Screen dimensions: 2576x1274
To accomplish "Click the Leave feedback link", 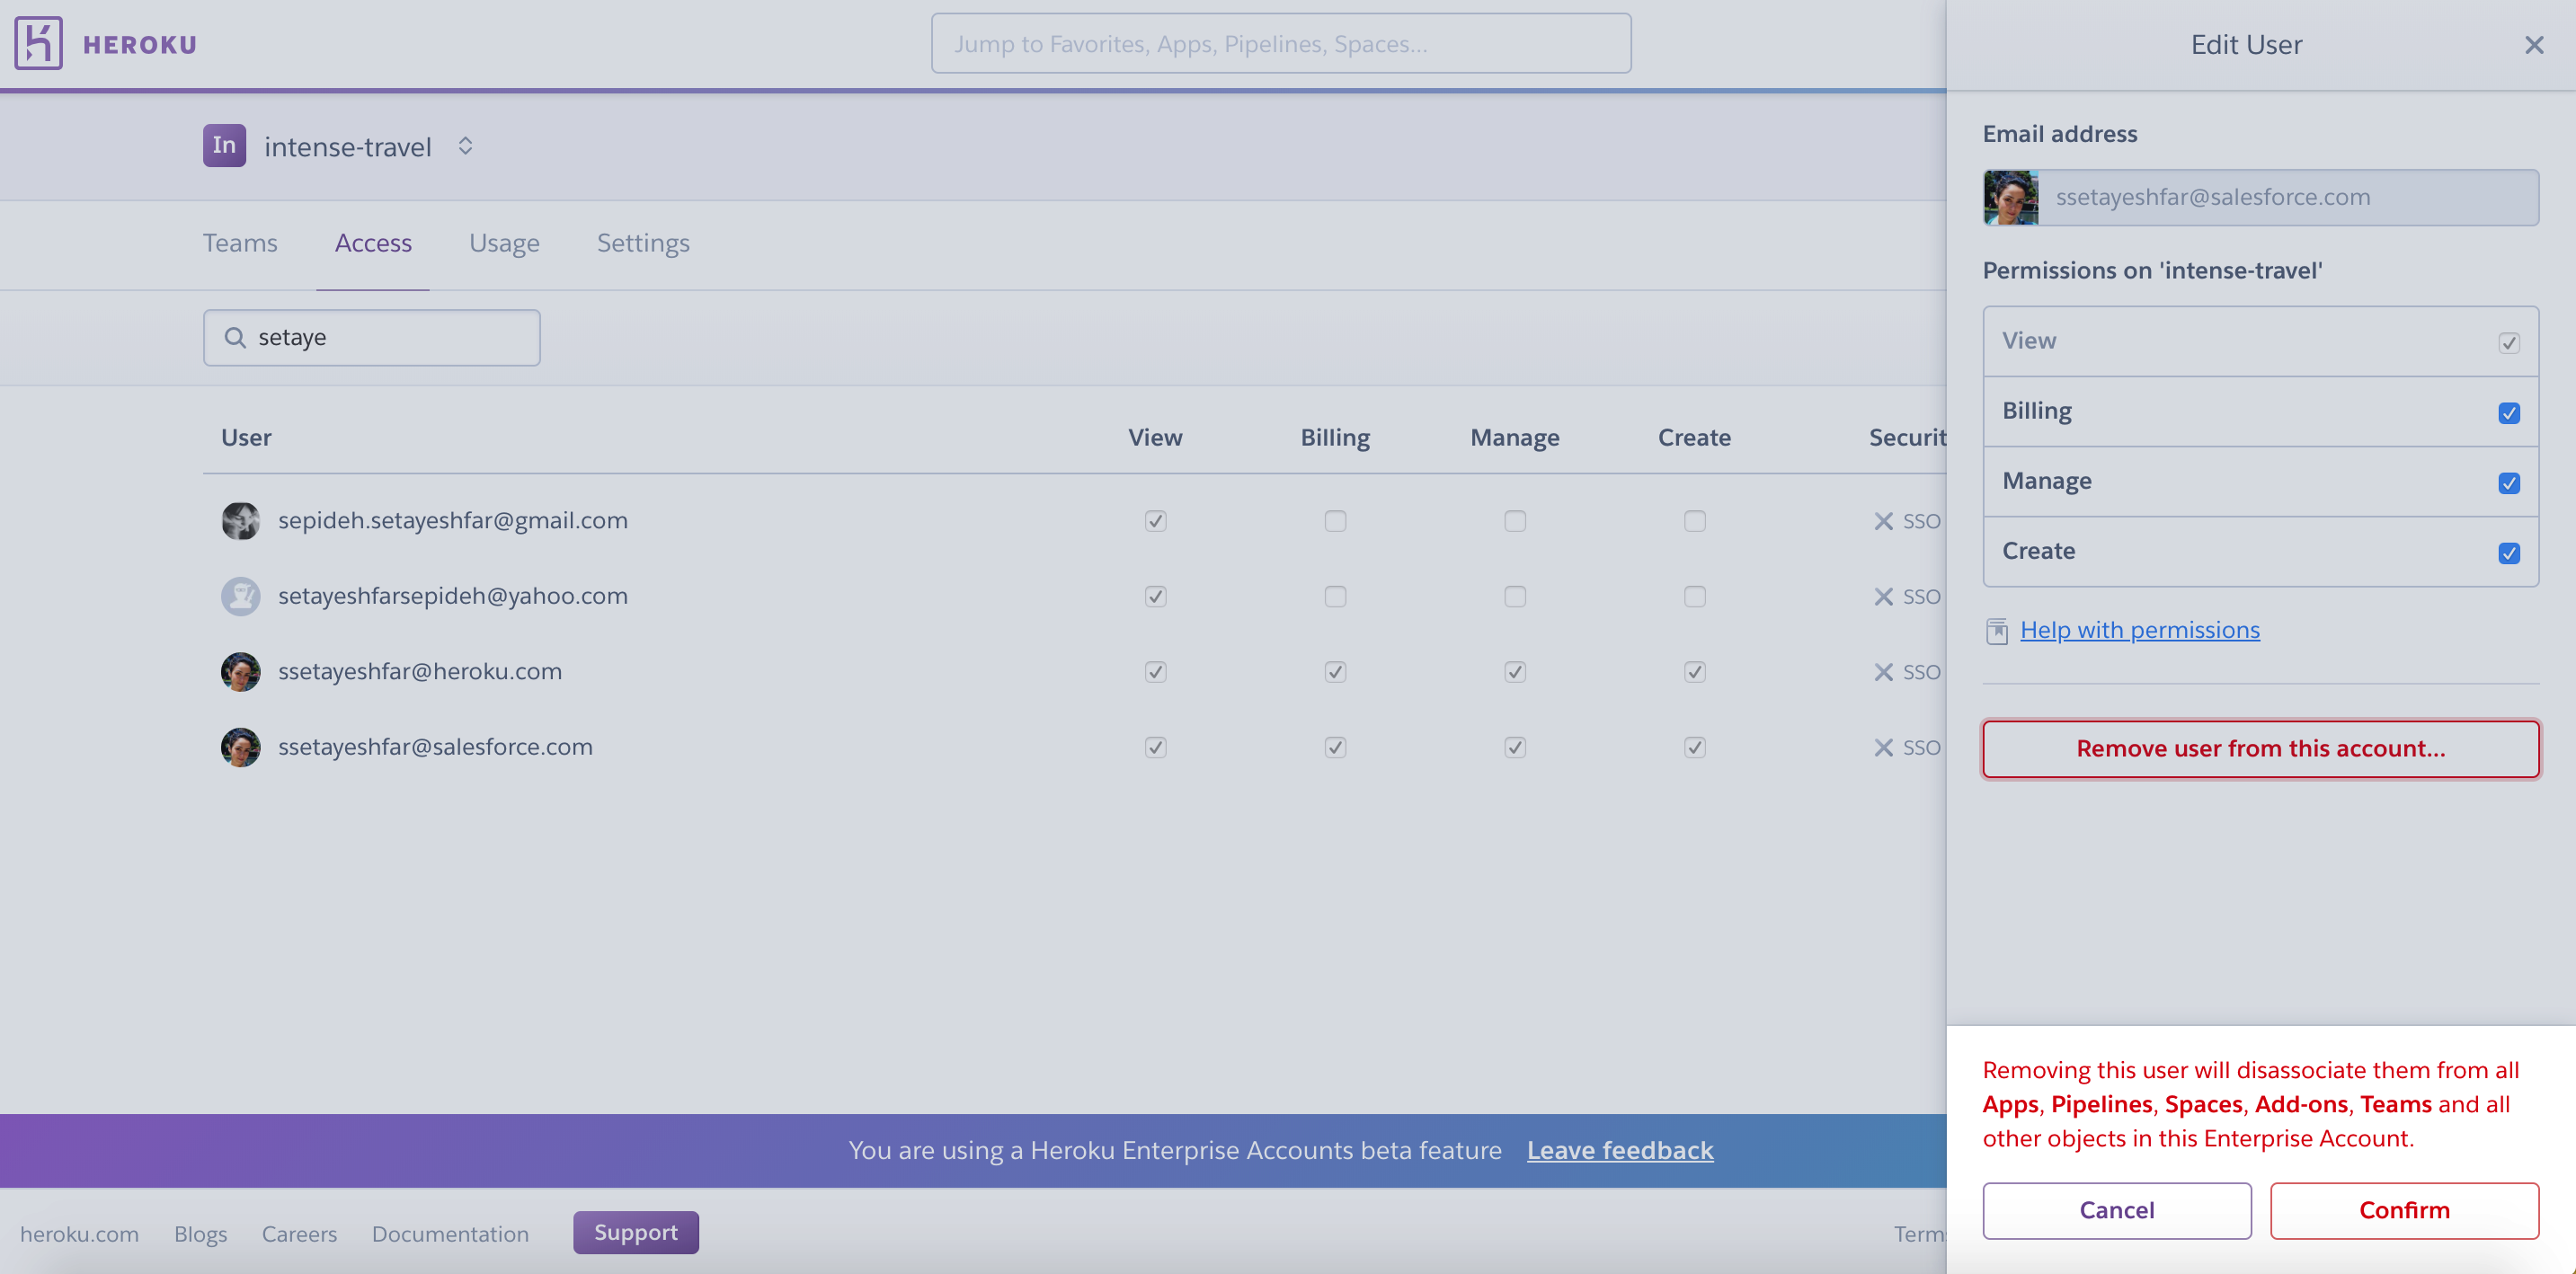I will (x=1620, y=1150).
